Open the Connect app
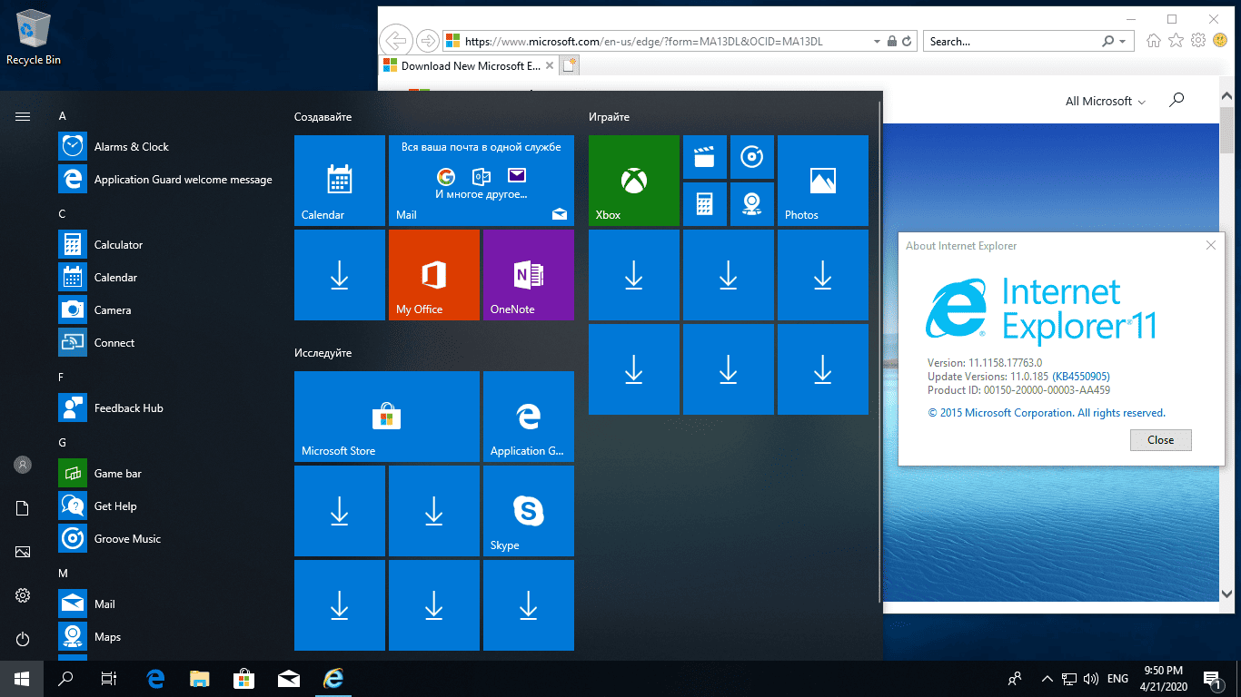 click(x=166, y=343)
